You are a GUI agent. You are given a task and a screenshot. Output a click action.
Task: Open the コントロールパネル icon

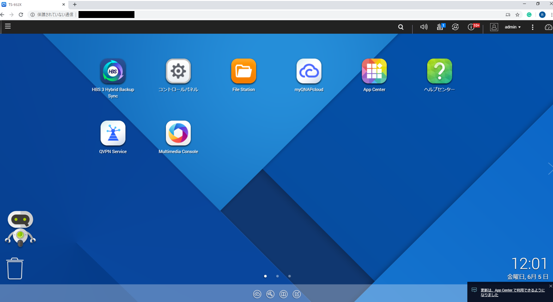(178, 71)
